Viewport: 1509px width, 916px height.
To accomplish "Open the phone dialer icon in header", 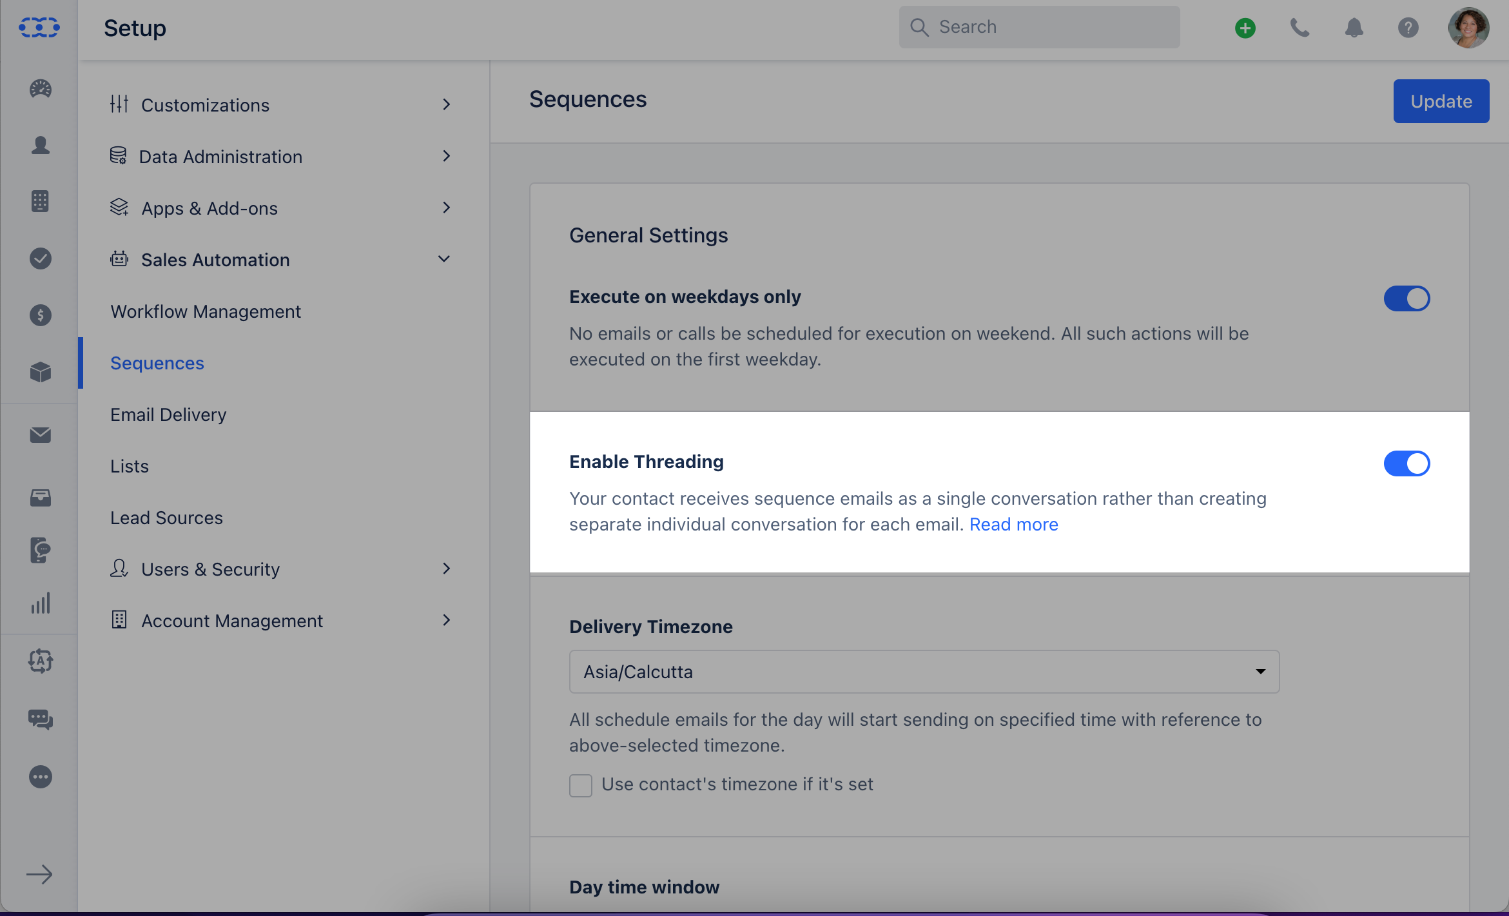I will 1299,28.
